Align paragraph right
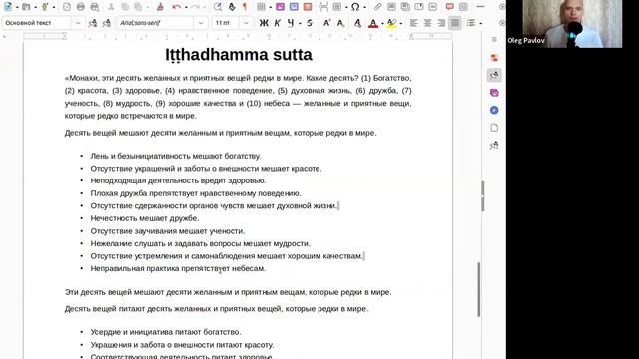The height and width of the screenshot is (359, 639). pos(441,23)
